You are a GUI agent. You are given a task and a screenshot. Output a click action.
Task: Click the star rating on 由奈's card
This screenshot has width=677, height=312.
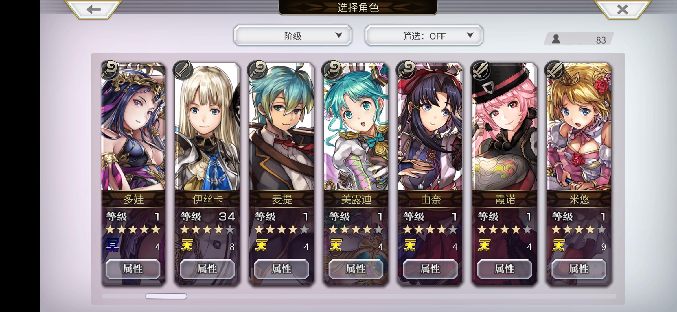pos(430,230)
